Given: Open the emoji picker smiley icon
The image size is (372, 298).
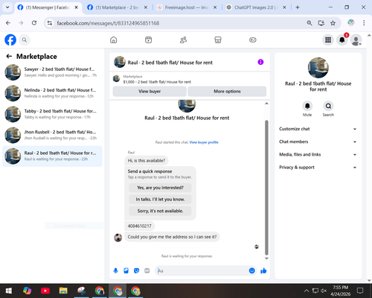Looking at the screenshot, I should click(x=251, y=270).
